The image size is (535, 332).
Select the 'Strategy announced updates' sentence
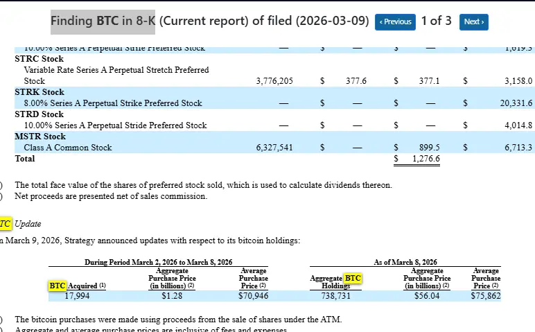tap(150, 241)
